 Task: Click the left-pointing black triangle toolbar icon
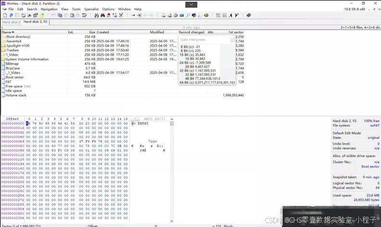(x=230, y=15)
